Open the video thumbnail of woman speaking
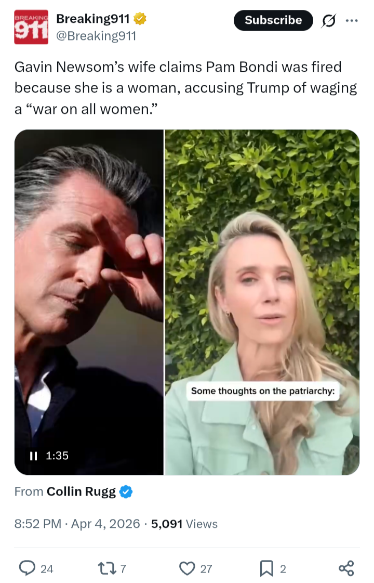Screen dimensions: 374x583 [x=262, y=302]
